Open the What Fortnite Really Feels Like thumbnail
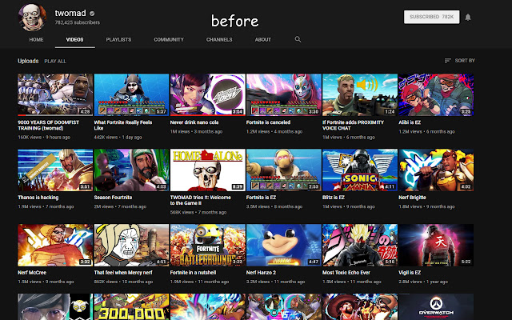 [x=131, y=94]
